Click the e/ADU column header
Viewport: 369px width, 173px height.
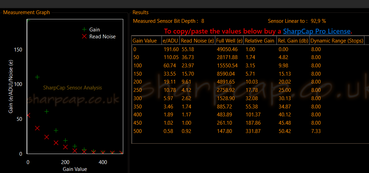[171, 40]
